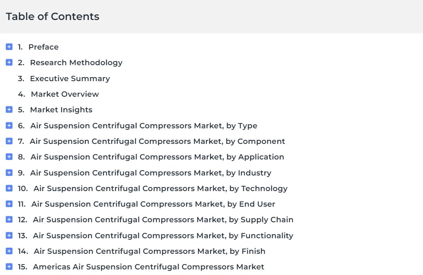
Task: Click plus icon beside the by Component chapter
Action: 9,141
